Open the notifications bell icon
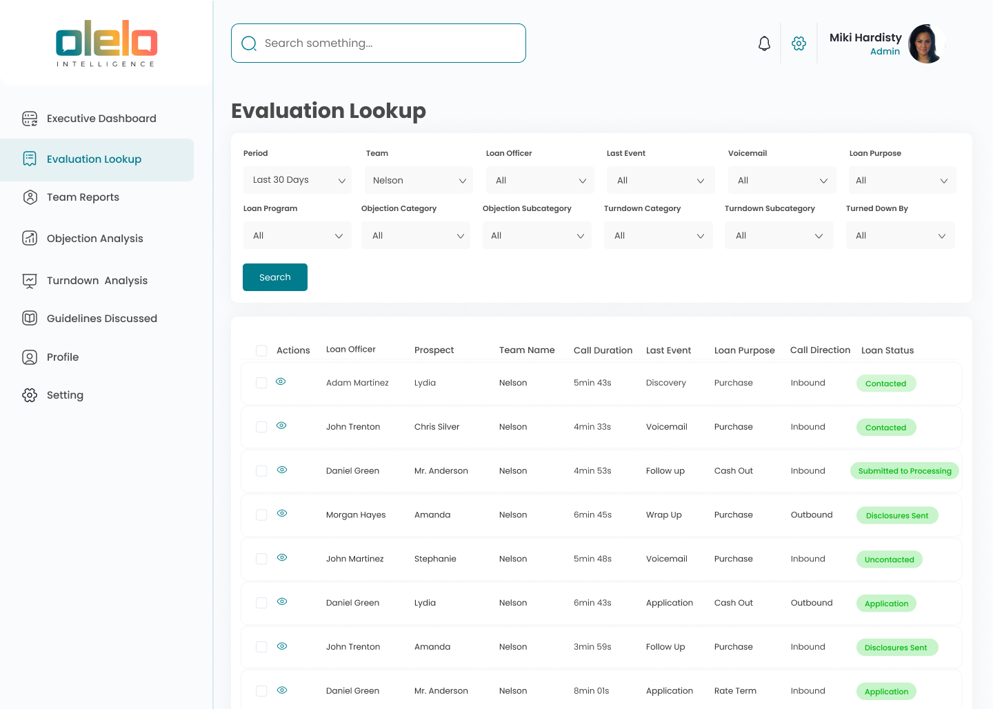 pyautogui.click(x=764, y=43)
